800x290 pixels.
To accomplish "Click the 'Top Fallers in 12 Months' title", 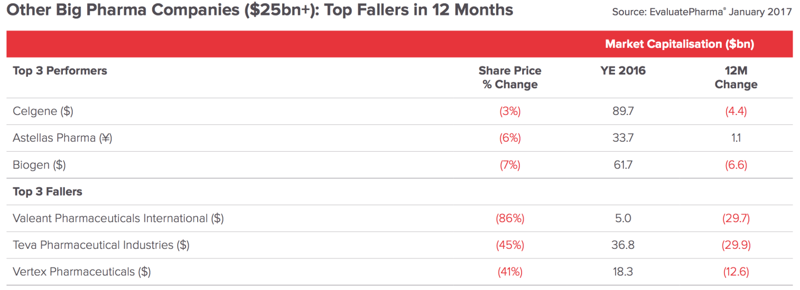I will (x=259, y=10).
